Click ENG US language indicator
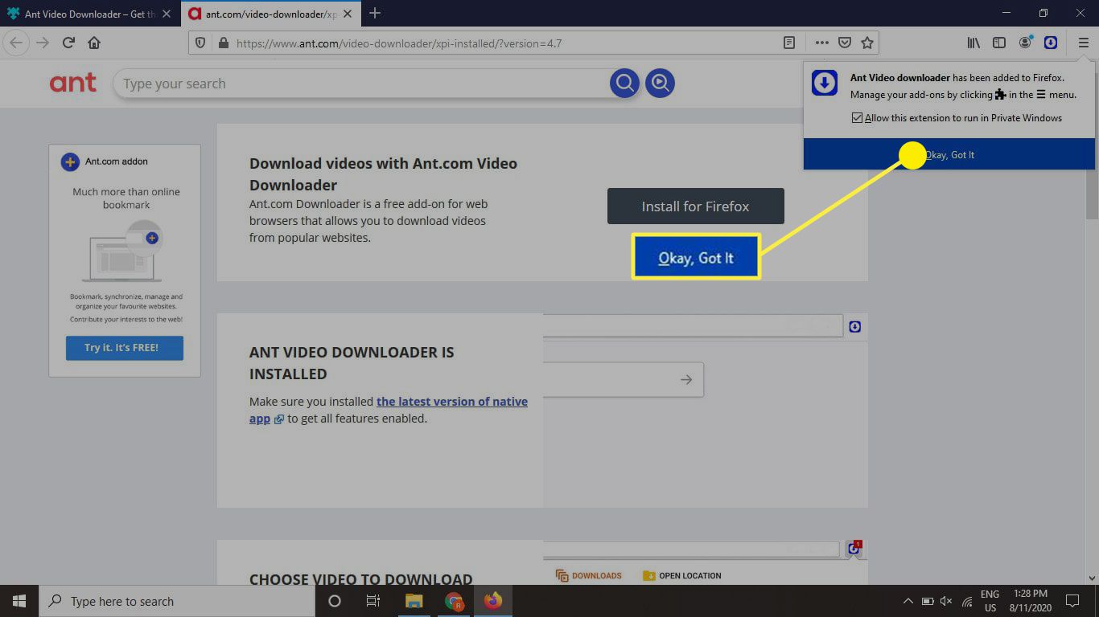 pyautogui.click(x=990, y=601)
